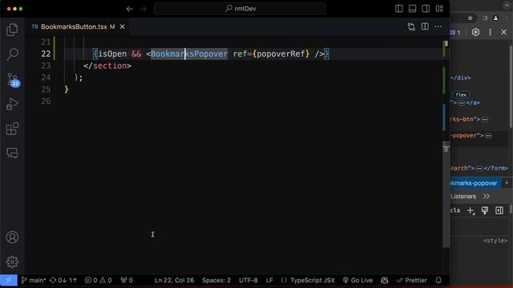Screen dimensions: 513x288
Task: Go forward with the navigation arrow
Action: click(143, 9)
